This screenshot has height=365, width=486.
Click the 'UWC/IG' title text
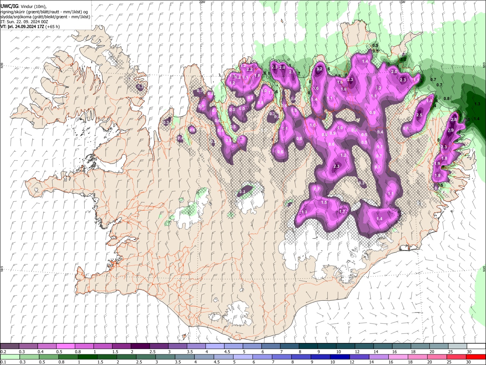[x=9, y=6]
